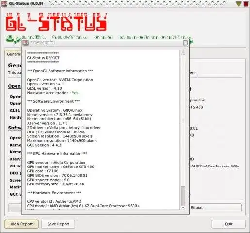Click '*** Hardware Environment ***' heading
Screen dimensions: 250x233
[54, 193]
